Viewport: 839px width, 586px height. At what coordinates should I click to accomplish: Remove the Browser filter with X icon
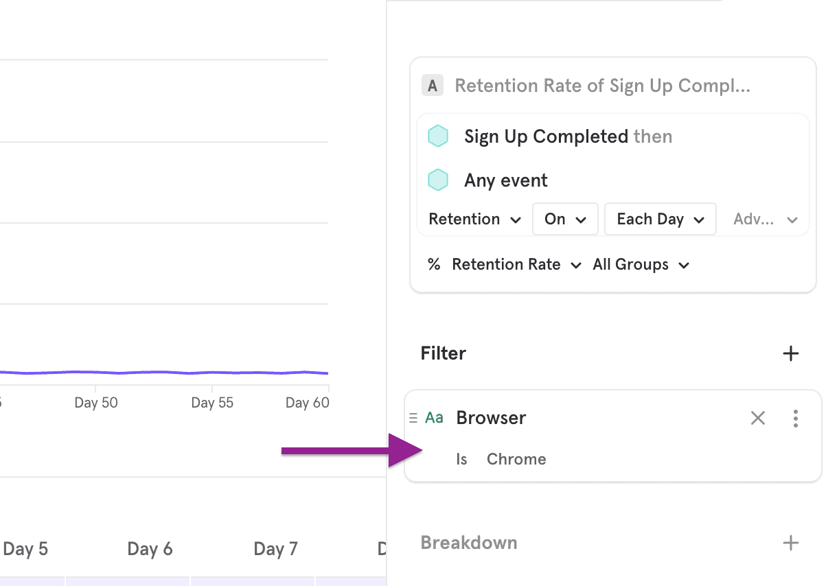757,418
